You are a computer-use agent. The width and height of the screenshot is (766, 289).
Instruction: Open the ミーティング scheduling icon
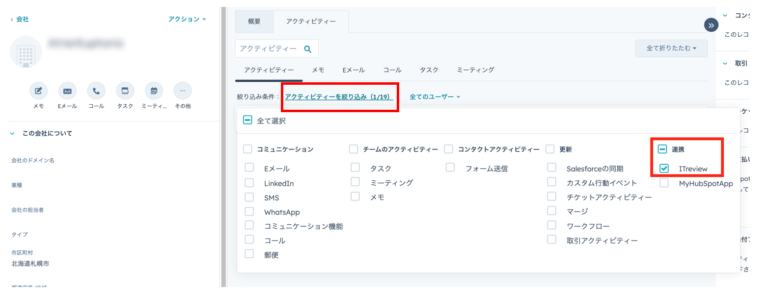154,90
